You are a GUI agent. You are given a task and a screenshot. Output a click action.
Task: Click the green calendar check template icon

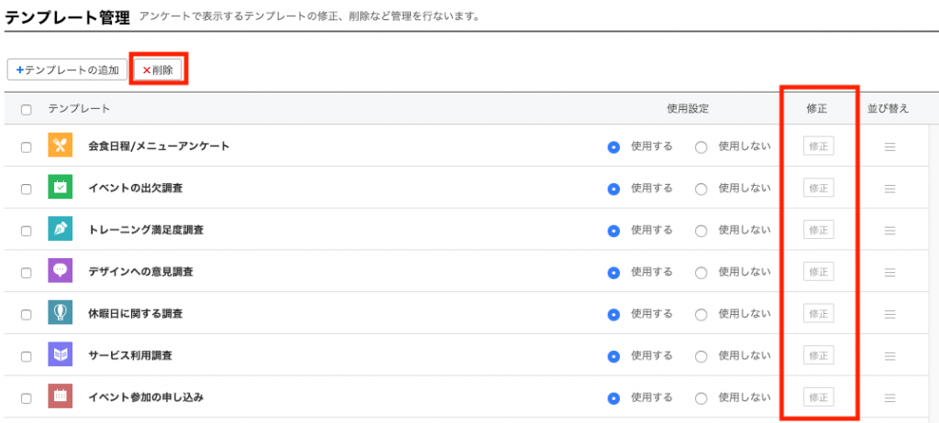pos(60,188)
